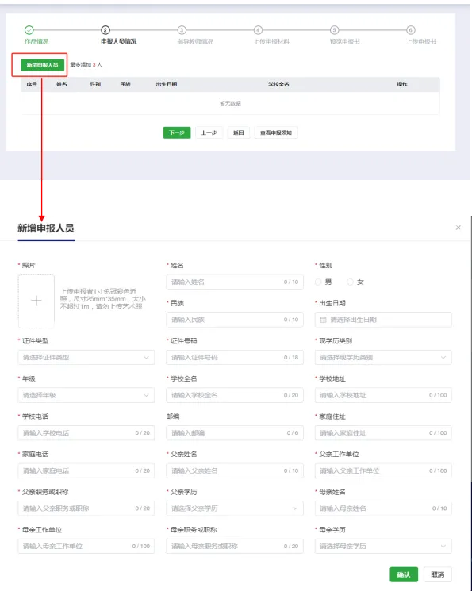The width and height of the screenshot is (472, 591).
Task: Click the 返回 button
Action: [x=238, y=132]
